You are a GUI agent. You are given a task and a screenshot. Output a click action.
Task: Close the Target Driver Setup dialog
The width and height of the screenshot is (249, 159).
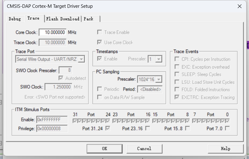240,6
